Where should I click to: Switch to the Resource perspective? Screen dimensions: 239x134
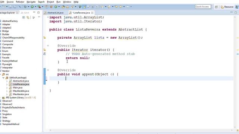click(x=227, y=7)
